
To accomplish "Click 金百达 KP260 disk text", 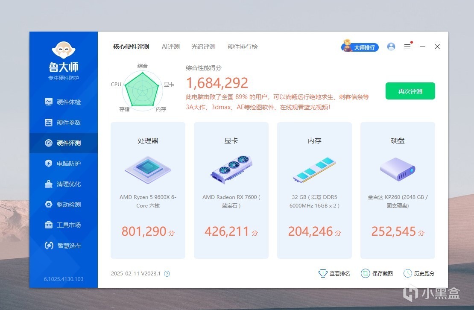I will pyautogui.click(x=398, y=201).
